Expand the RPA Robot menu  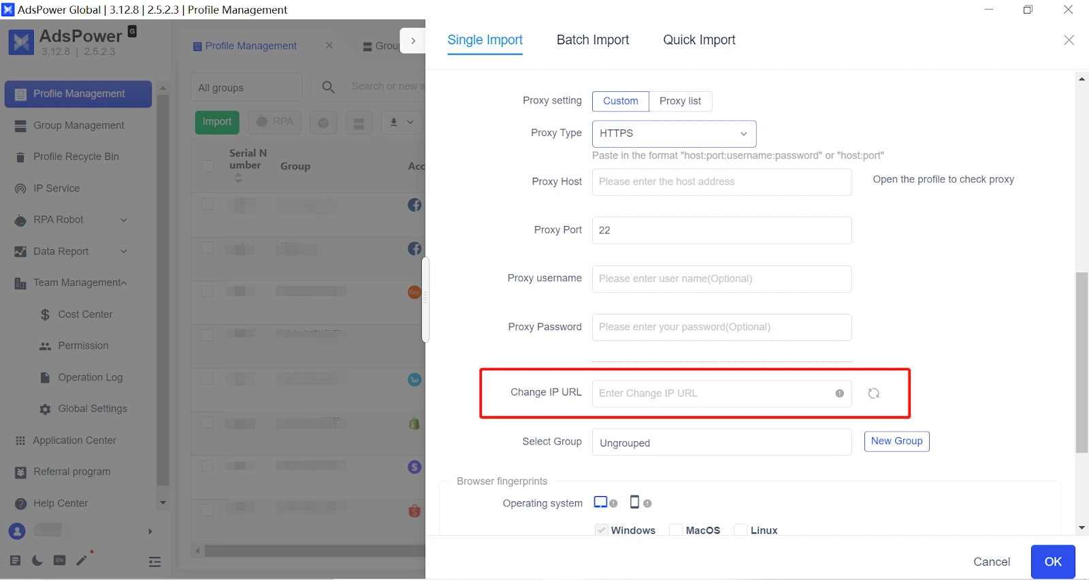coord(124,220)
